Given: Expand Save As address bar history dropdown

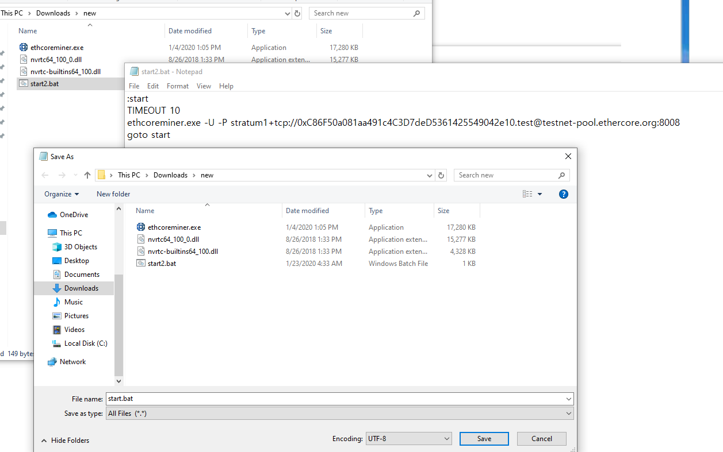Looking at the screenshot, I should tap(430, 175).
